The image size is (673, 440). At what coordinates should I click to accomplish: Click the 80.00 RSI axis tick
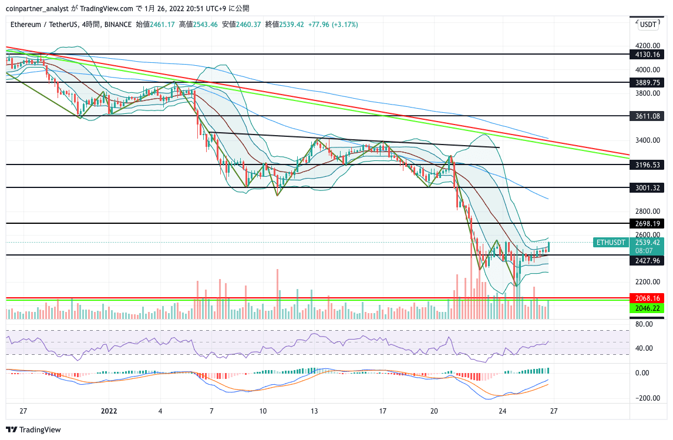(x=644, y=324)
